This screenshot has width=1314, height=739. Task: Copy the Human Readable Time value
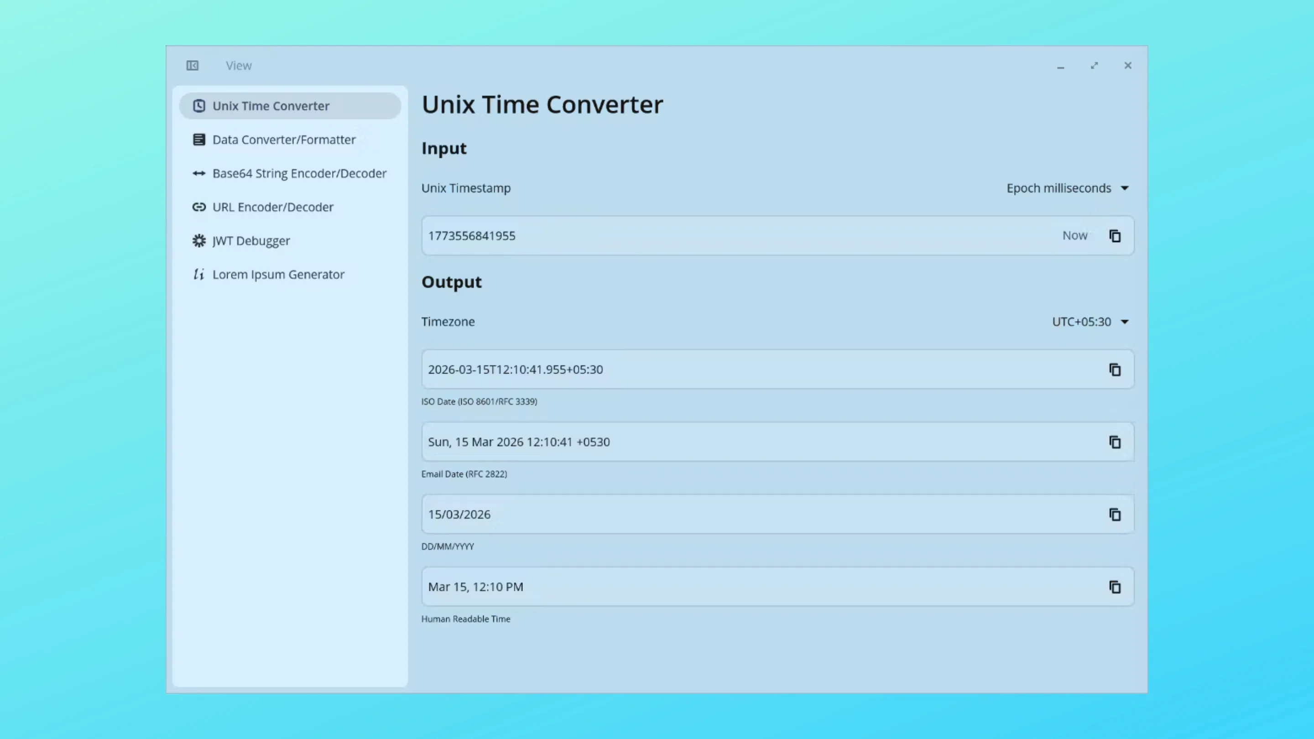tap(1115, 587)
